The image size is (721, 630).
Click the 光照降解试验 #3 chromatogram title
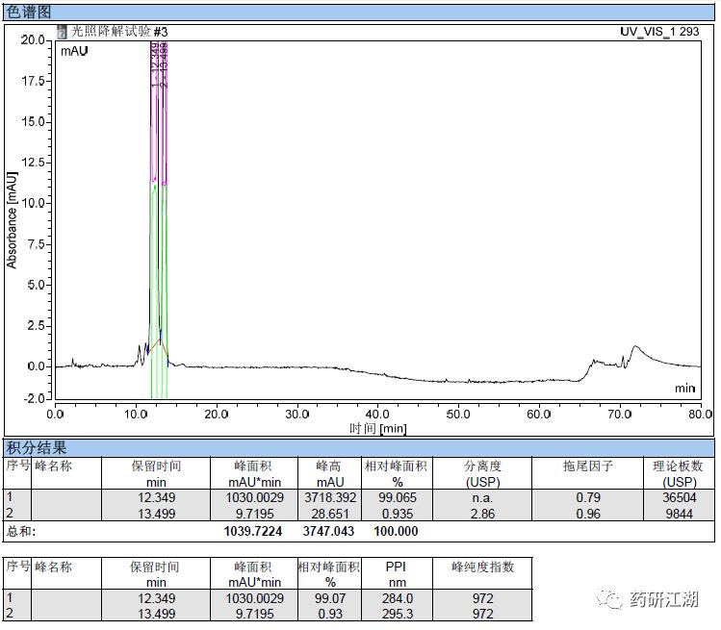click(119, 32)
